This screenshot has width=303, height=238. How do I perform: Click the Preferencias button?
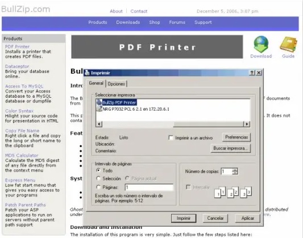point(236,137)
